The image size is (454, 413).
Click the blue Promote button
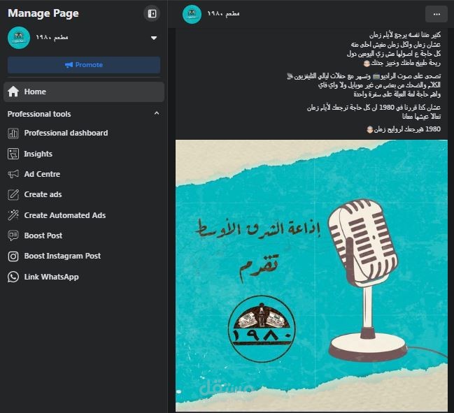(x=84, y=65)
